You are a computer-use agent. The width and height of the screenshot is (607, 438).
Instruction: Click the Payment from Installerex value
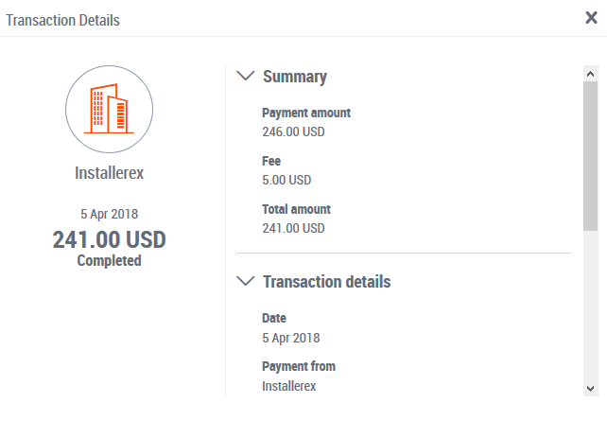coord(289,386)
